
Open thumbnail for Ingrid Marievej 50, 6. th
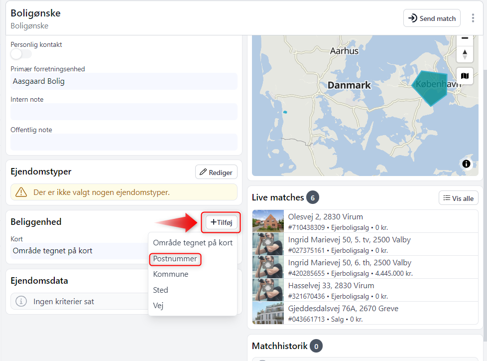pos(268,267)
